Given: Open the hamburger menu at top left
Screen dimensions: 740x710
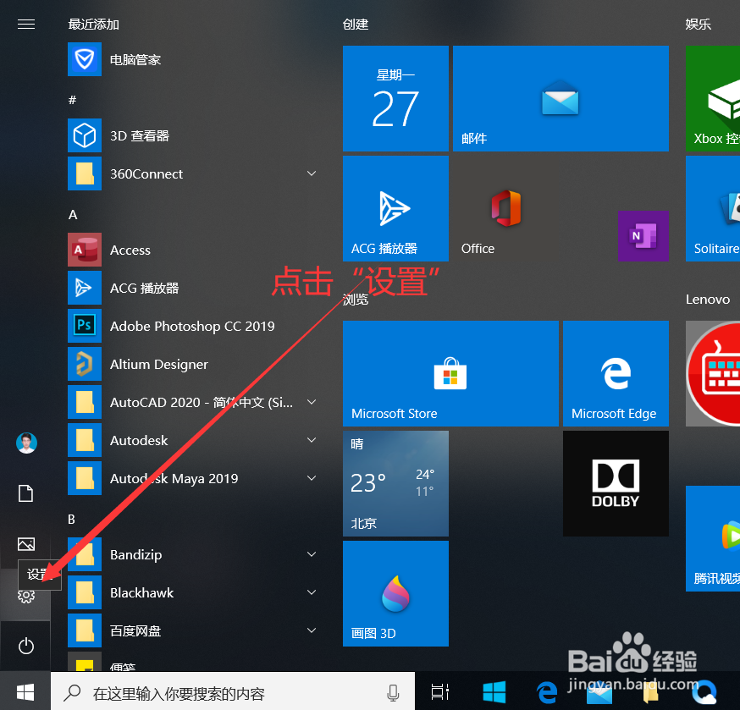Looking at the screenshot, I should tap(26, 24).
